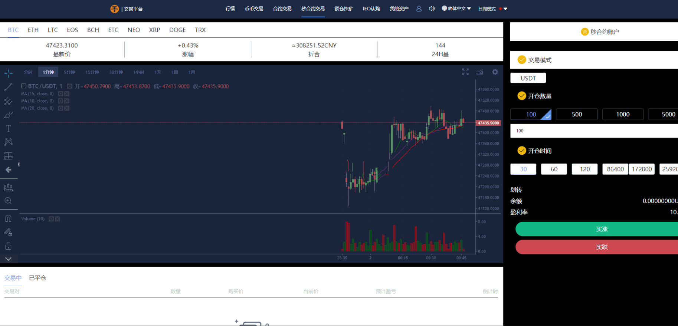Screen dimensions: 678x326
Task: Select the crosshair cursor tool
Action: [8, 73]
